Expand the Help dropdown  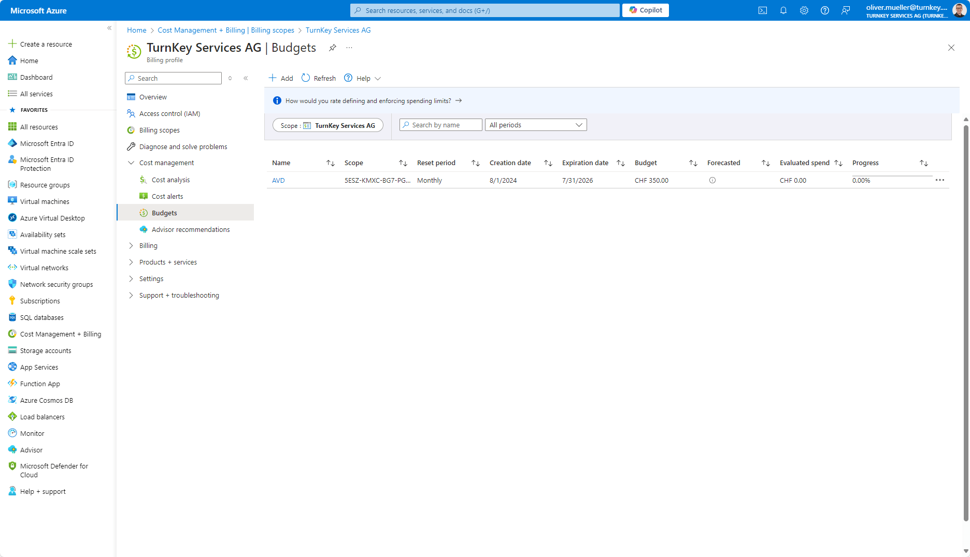pyautogui.click(x=363, y=78)
